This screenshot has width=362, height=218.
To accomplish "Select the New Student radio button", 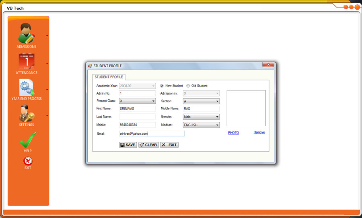I will 162,86.
